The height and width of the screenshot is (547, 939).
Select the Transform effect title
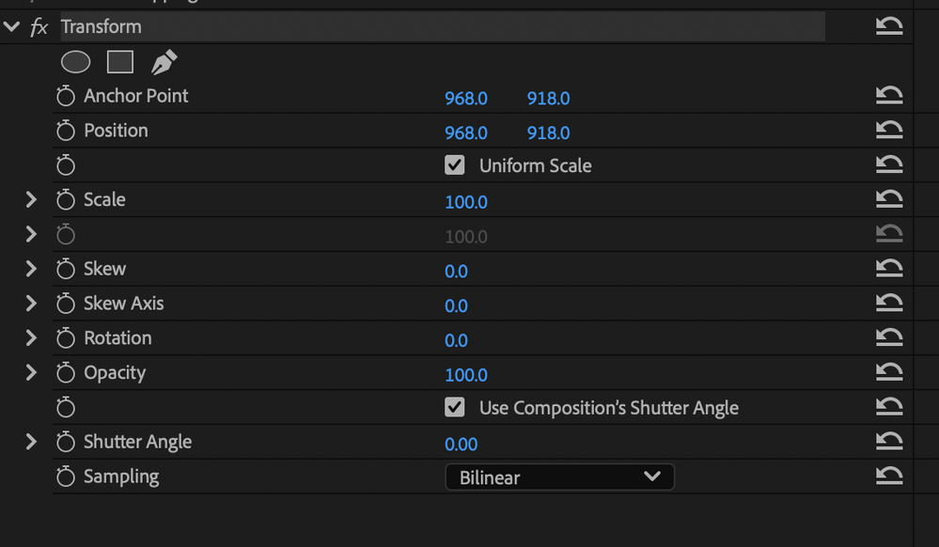102,26
